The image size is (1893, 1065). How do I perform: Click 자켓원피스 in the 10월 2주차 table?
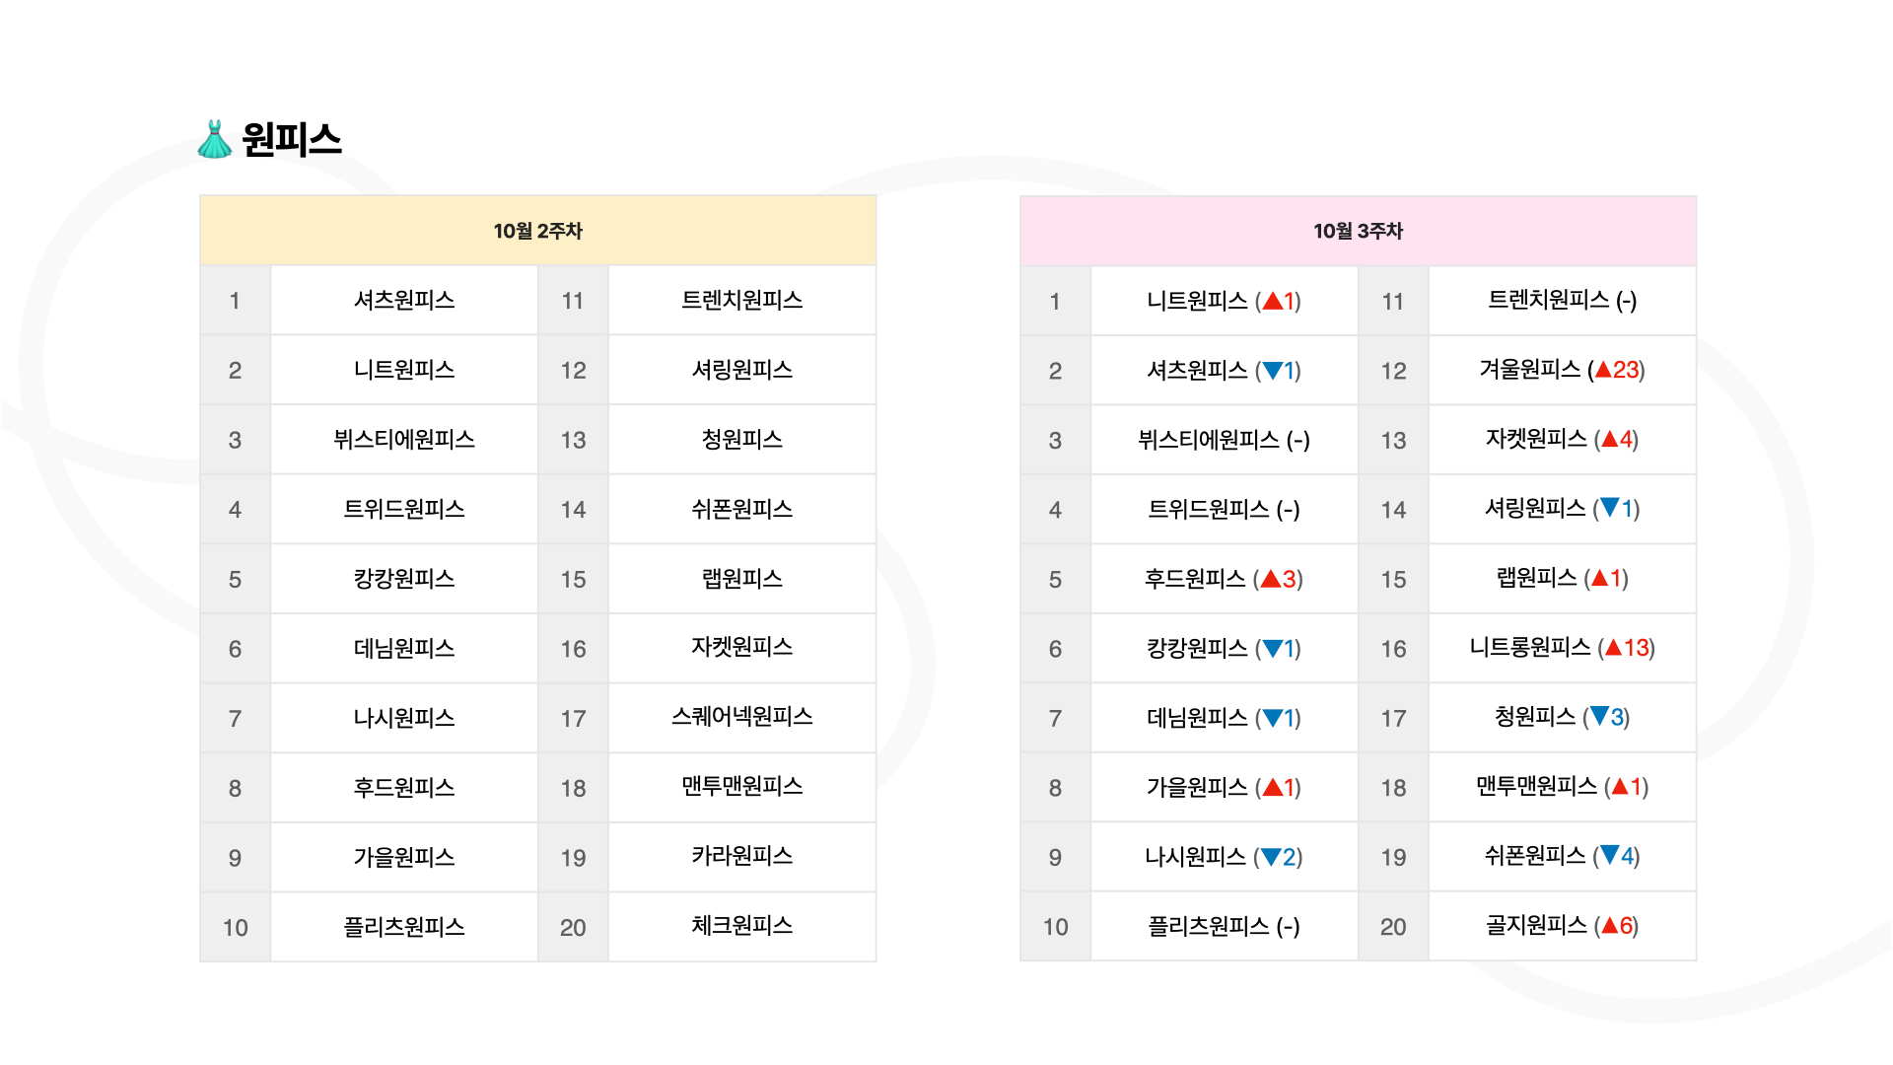(x=742, y=648)
